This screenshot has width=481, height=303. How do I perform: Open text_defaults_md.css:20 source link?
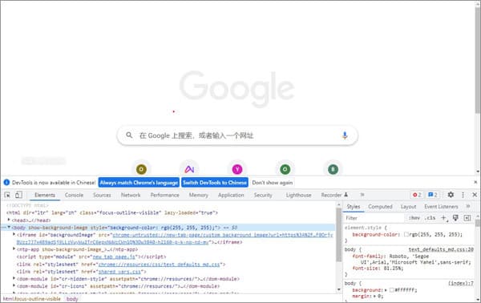[x=441, y=249]
